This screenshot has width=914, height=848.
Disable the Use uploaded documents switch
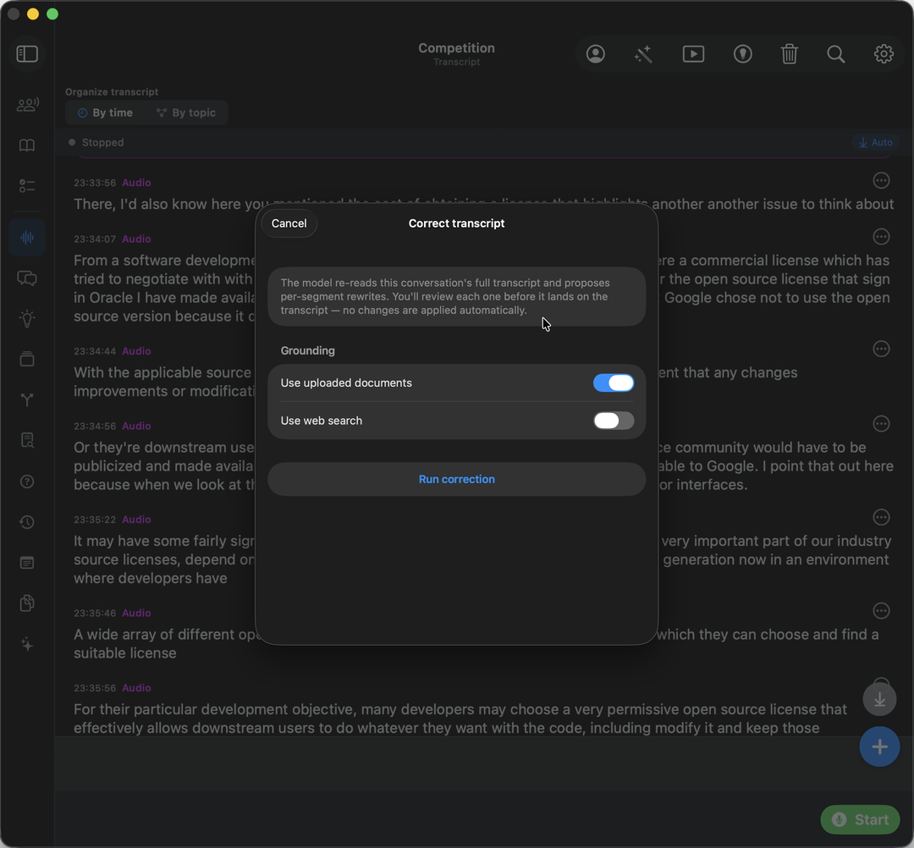click(x=614, y=383)
